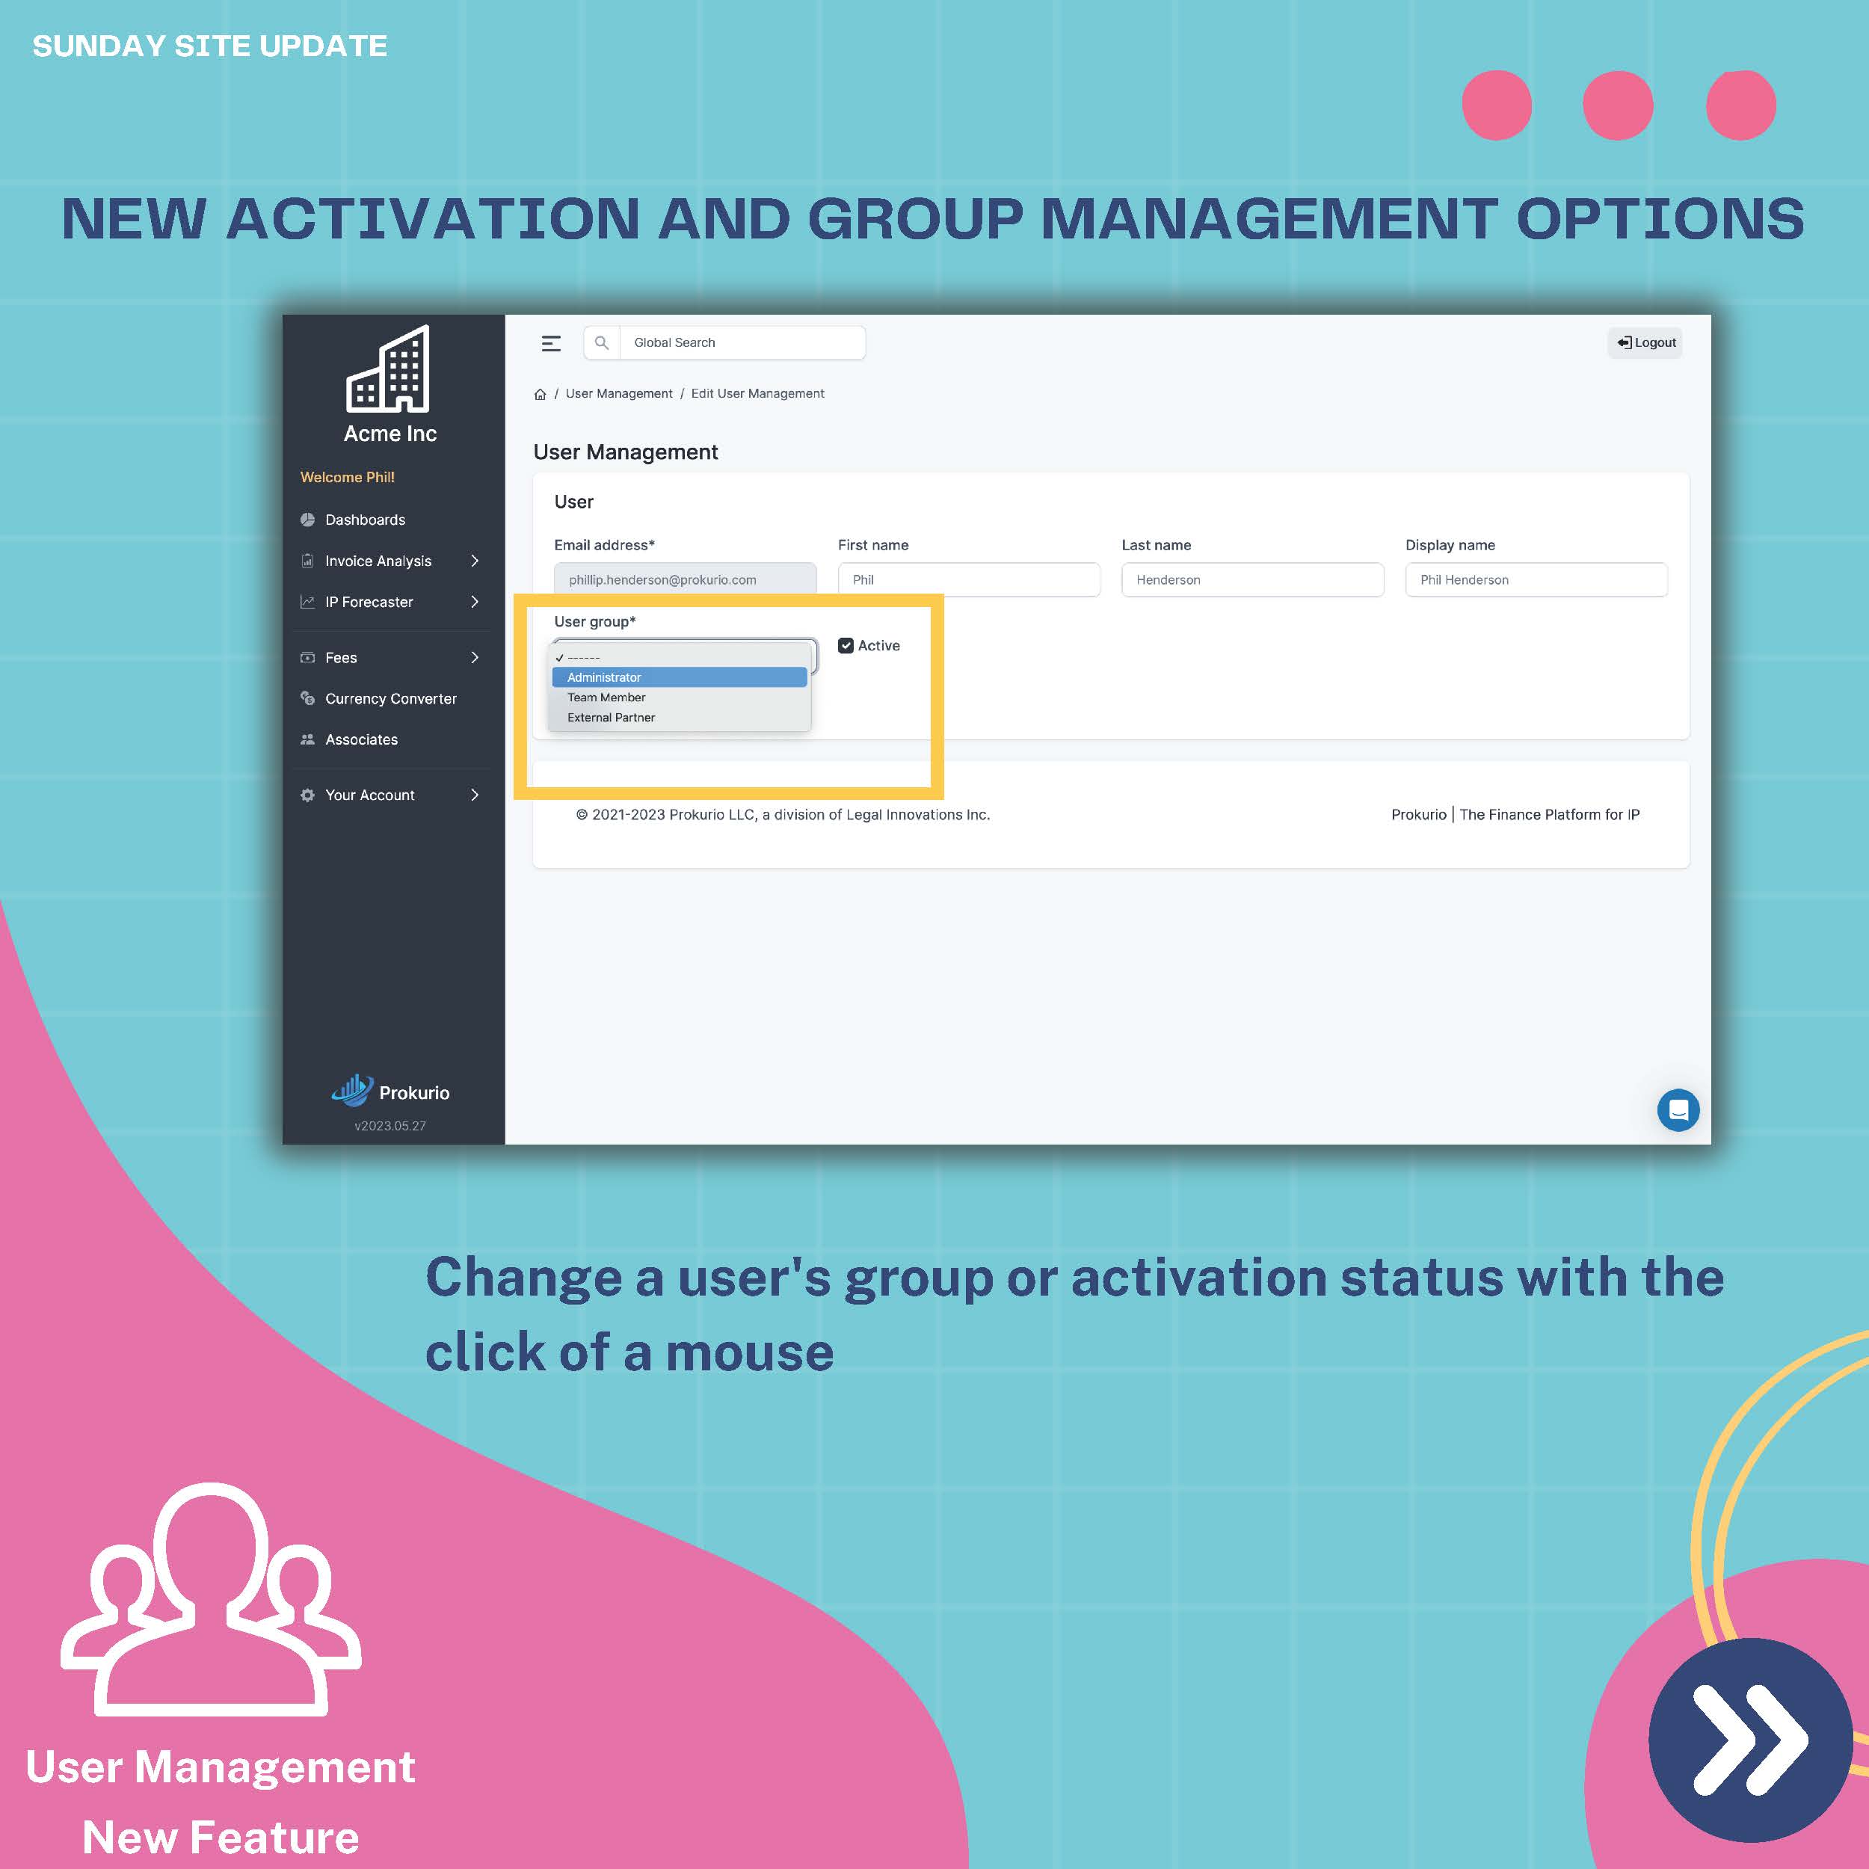Open IP Forecaster menu item

coord(369,602)
